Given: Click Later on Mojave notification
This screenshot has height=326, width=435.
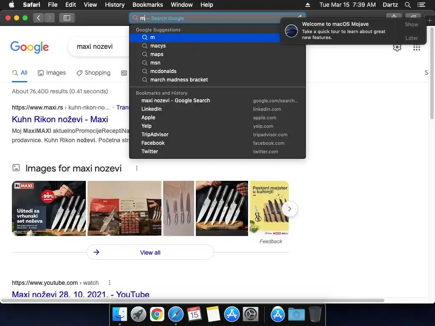Looking at the screenshot, I should click(411, 38).
